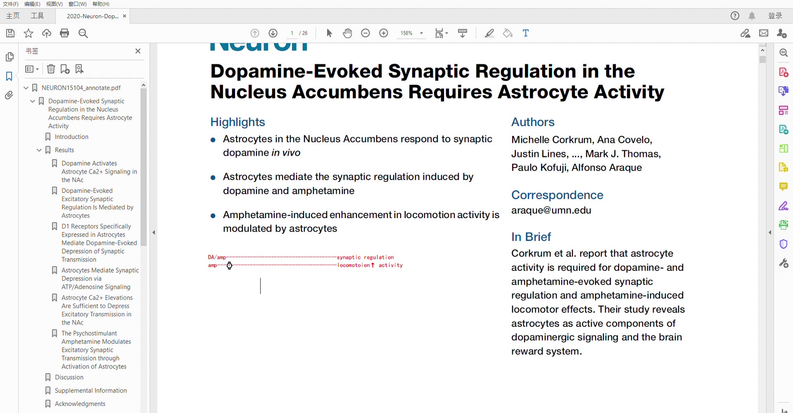Viewport: 793px width, 413px height.
Task: Add new bookmark icon in panel
Action: (x=65, y=69)
